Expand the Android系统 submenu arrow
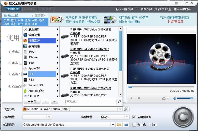The image size is (198, 131). coord(58,91)
